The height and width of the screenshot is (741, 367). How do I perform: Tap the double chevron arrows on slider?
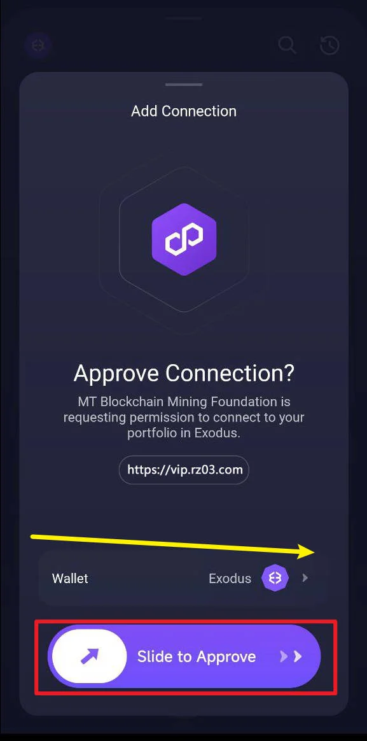[291, 656]
